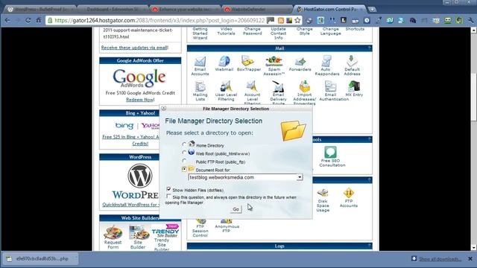
Task: Open Change Password in Preferences
Action: [x=252, y=31]
